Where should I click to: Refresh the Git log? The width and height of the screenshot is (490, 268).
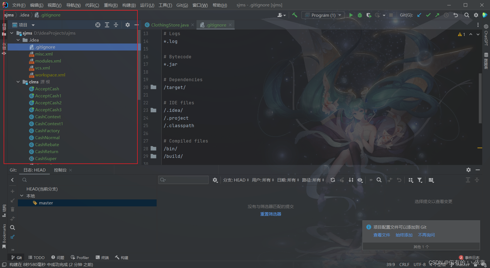coord(333,180)
